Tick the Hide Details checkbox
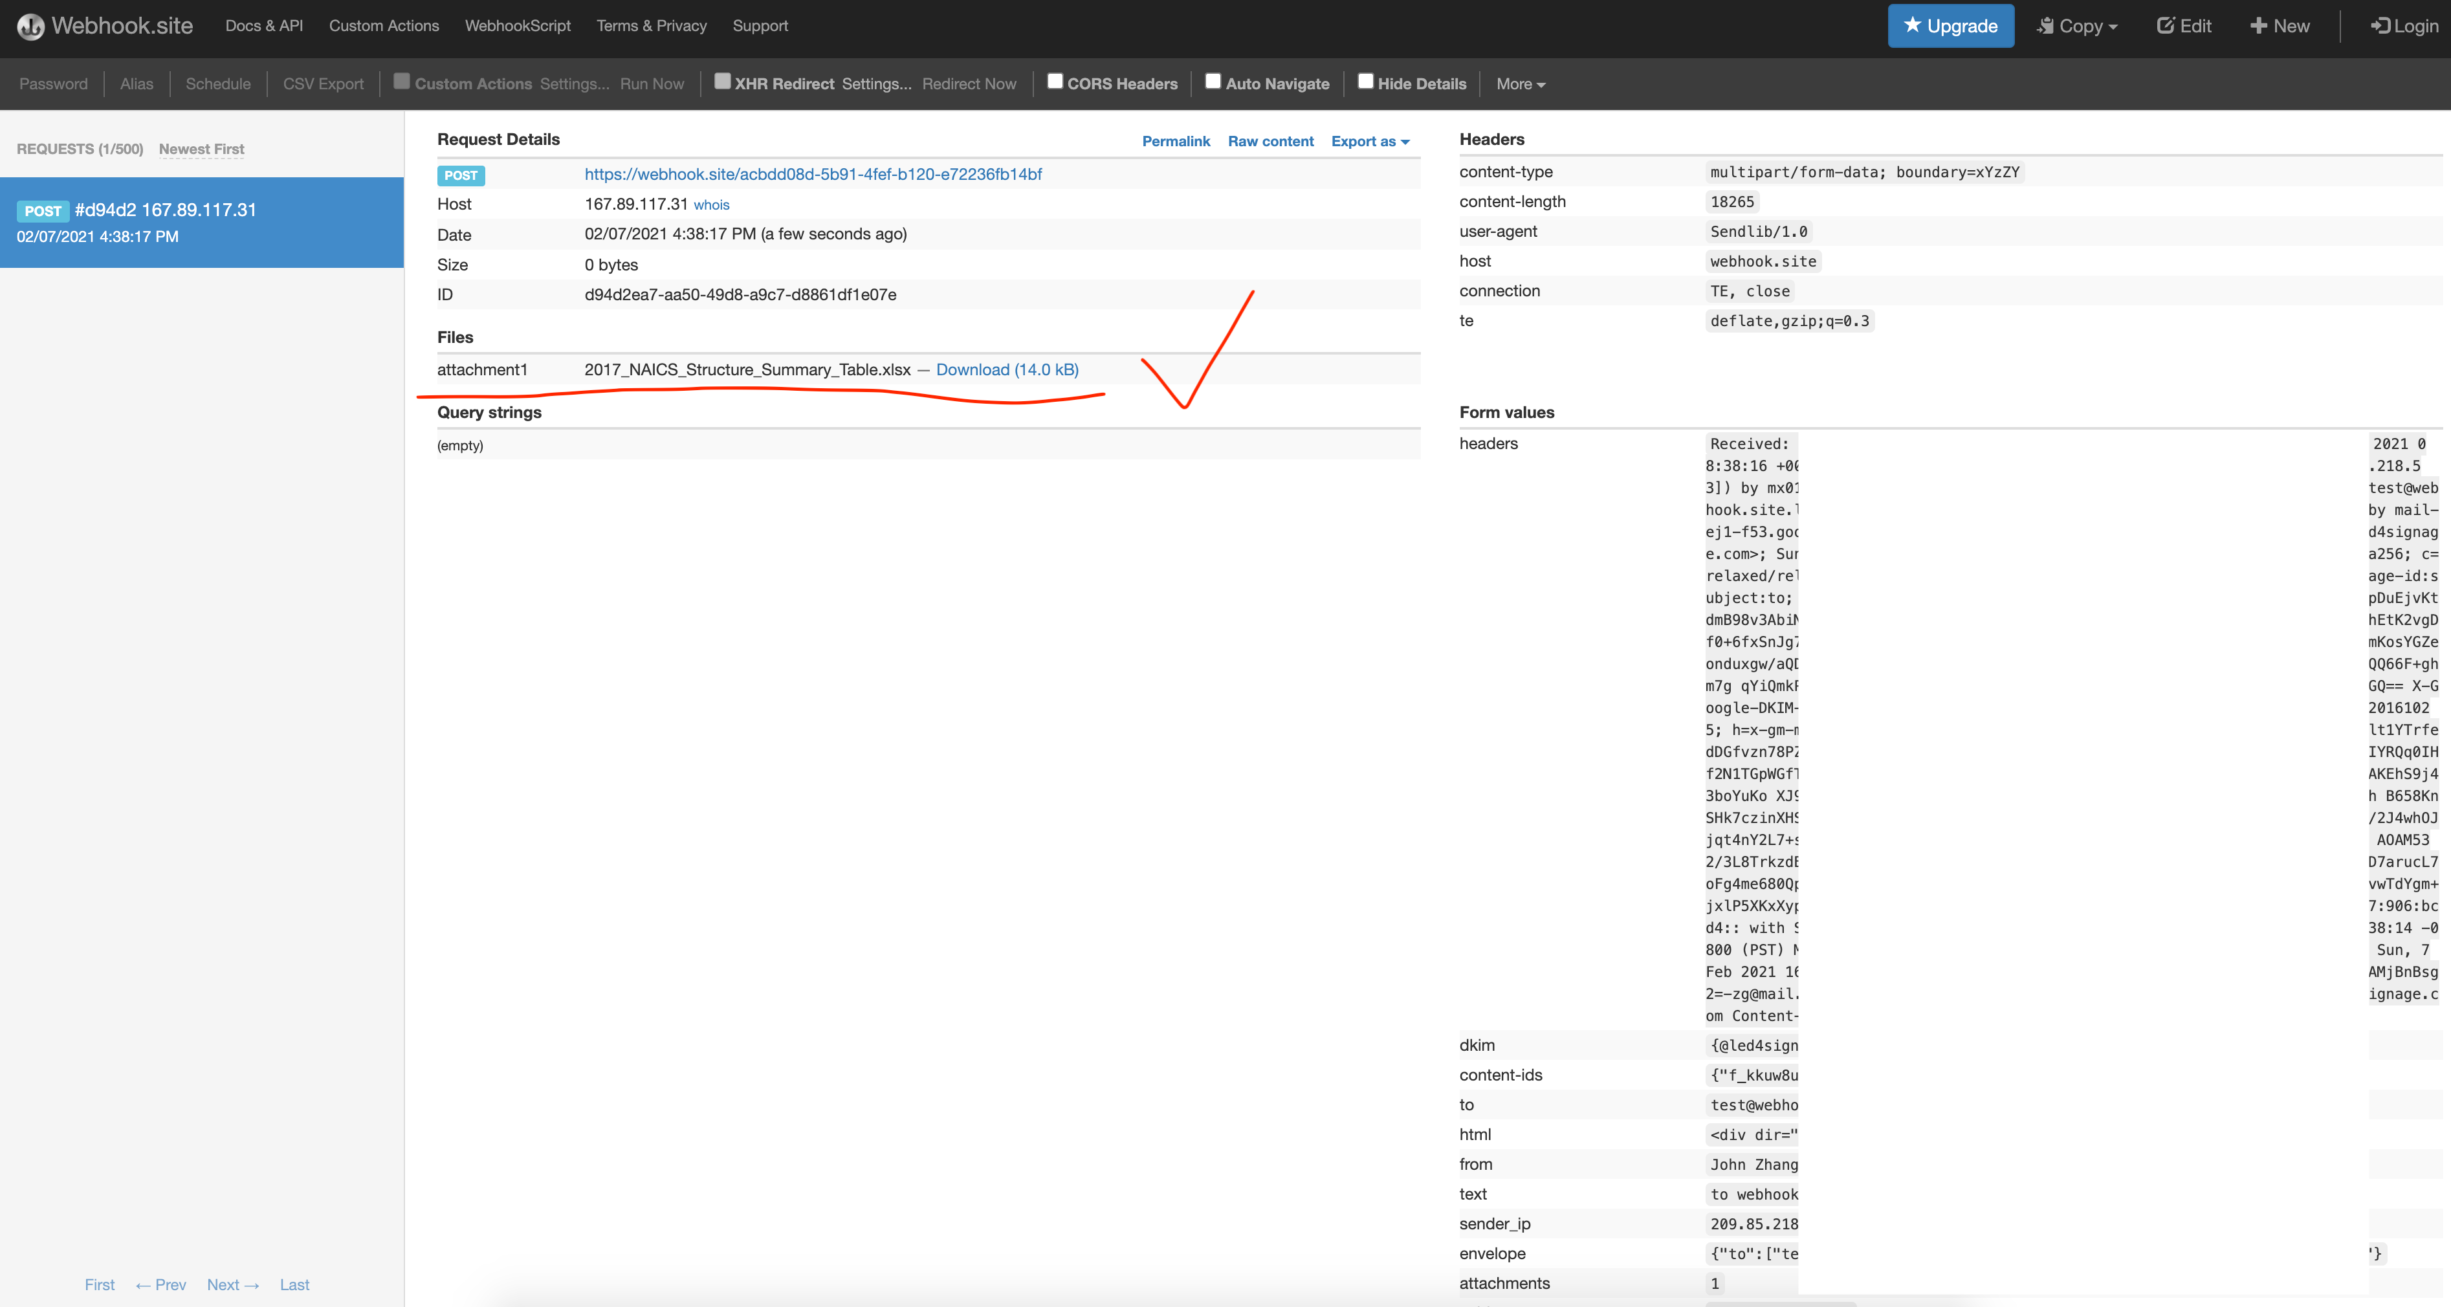This screenshot has height=1307, width=2451. click(1365, 82)
